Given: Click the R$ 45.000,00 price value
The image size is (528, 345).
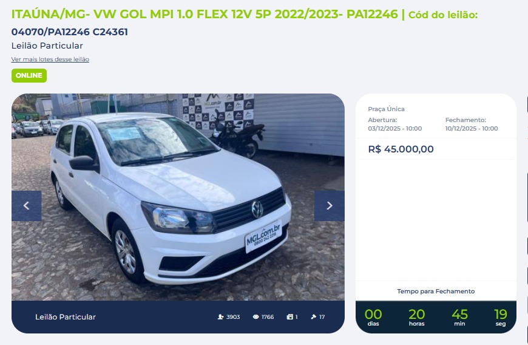Looking at the screenshot, I should coord(401,149).
